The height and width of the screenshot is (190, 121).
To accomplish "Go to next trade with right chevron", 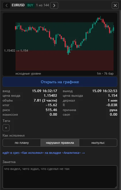I will point(54,5).
